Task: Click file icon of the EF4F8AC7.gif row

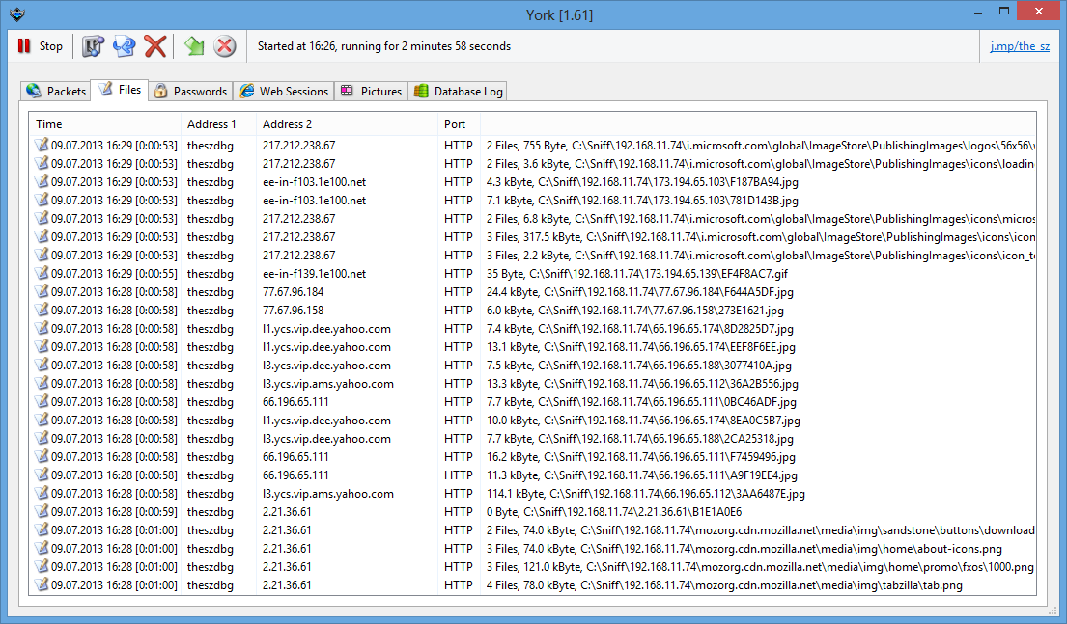Action: pyautogui.click(x=42, y=273)
